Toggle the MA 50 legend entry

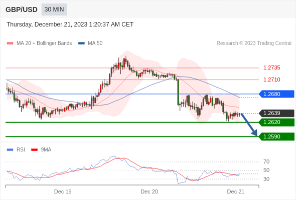tap(90, 43)
